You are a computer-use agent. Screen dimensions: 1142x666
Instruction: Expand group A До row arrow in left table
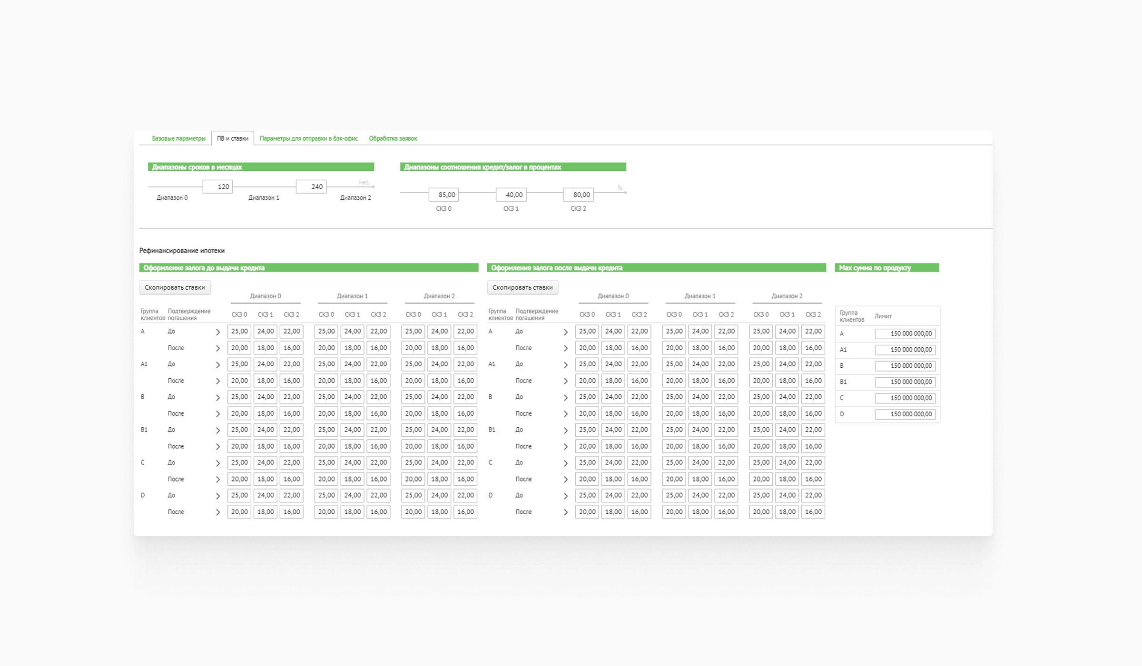(x=218, y=332)
